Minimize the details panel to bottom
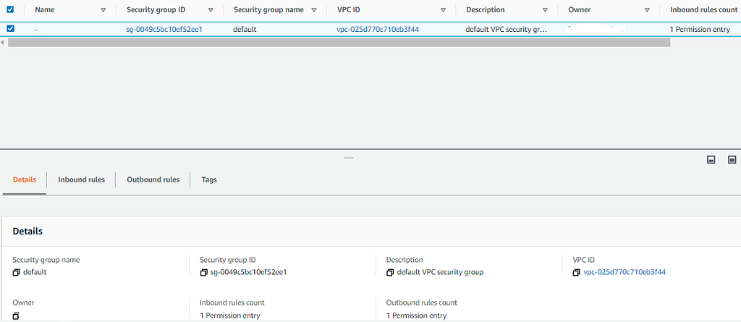The width and height of the screenshot is (741, 322). coord(711,160)
